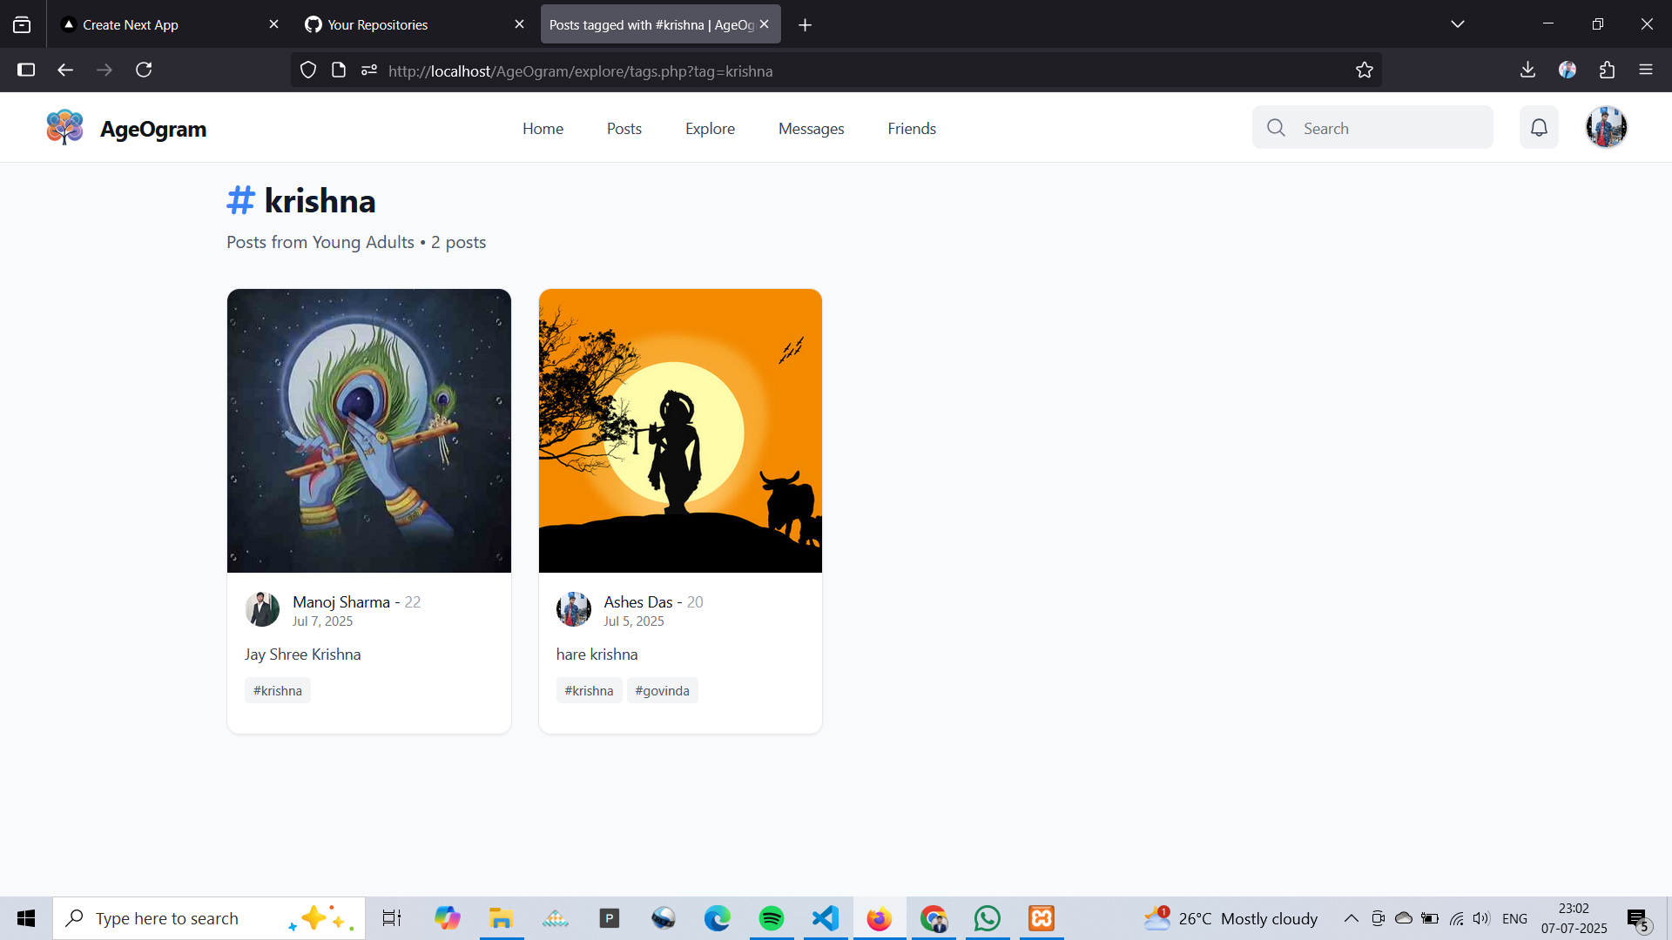The height and width of the screenshot is (940, 1672).
Task: Open the Firefox extensions puzzle icon
Action: click(1607, 70)
